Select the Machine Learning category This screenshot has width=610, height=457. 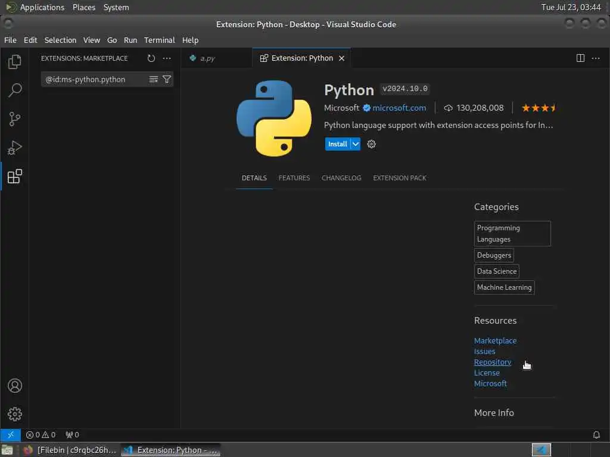[504, 287]
